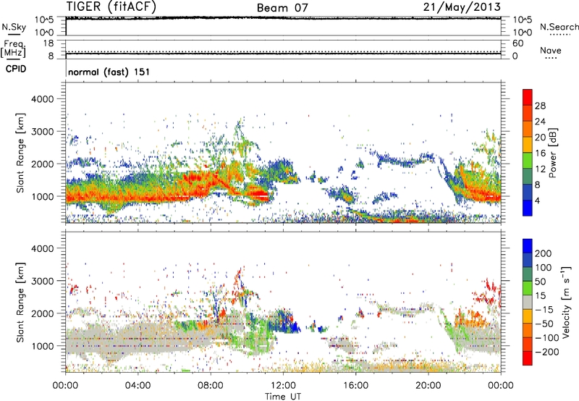
Task: Click the '4' tick on the power colorbar
Action: click(x=538, y=201)
